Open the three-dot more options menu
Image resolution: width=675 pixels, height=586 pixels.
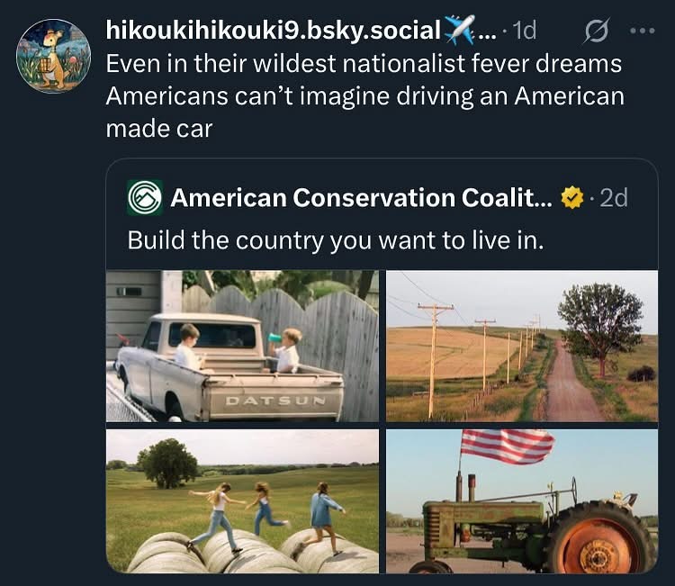[643, 30]
